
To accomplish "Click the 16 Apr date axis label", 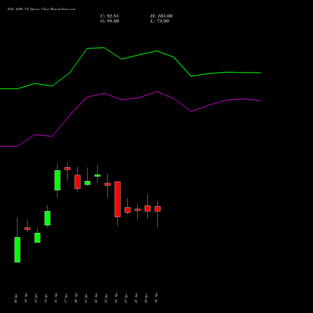I will point(56,299).
